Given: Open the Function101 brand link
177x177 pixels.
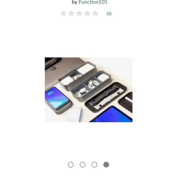Looking at the screenshot, I should point(93,2).
